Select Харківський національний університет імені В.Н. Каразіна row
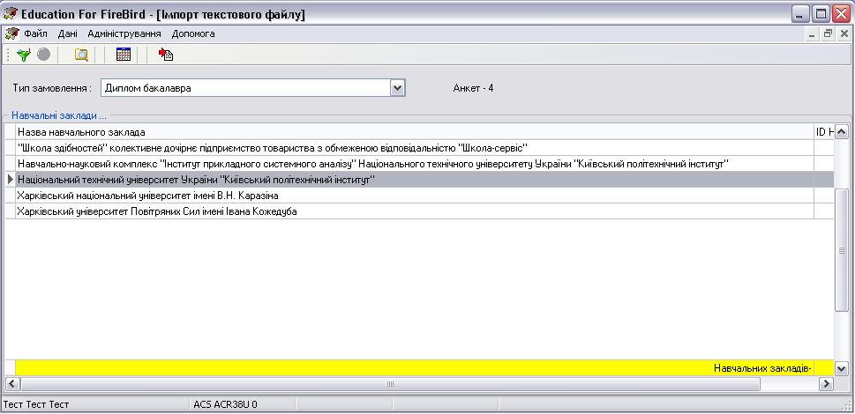Viewport: 855px width, 414px height. click(415, 196)
